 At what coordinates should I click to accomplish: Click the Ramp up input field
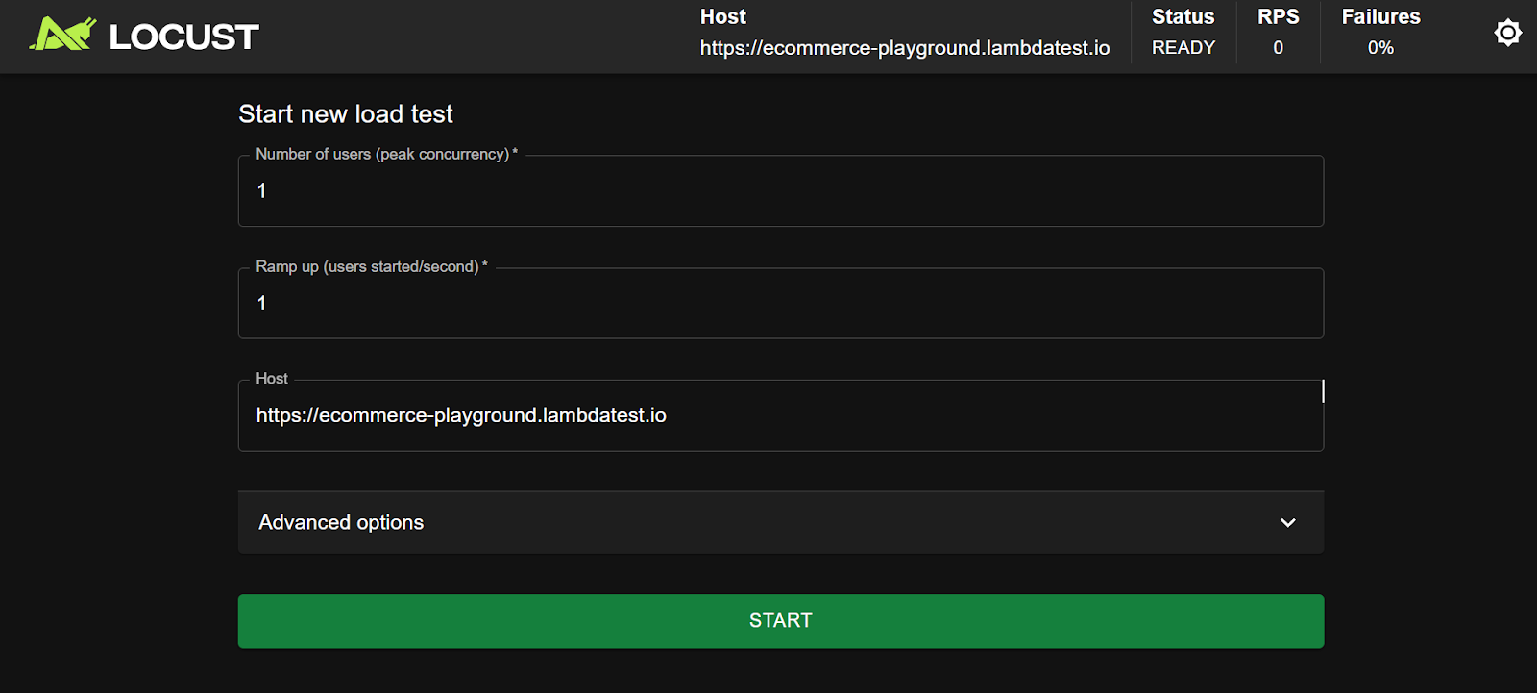(x=780, y=304)
